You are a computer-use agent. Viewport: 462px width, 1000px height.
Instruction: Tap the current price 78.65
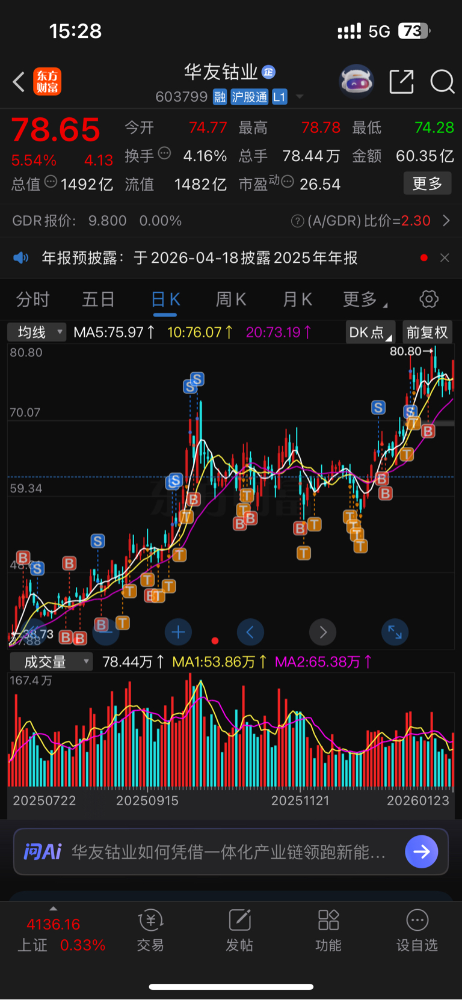tap(56, 130)
